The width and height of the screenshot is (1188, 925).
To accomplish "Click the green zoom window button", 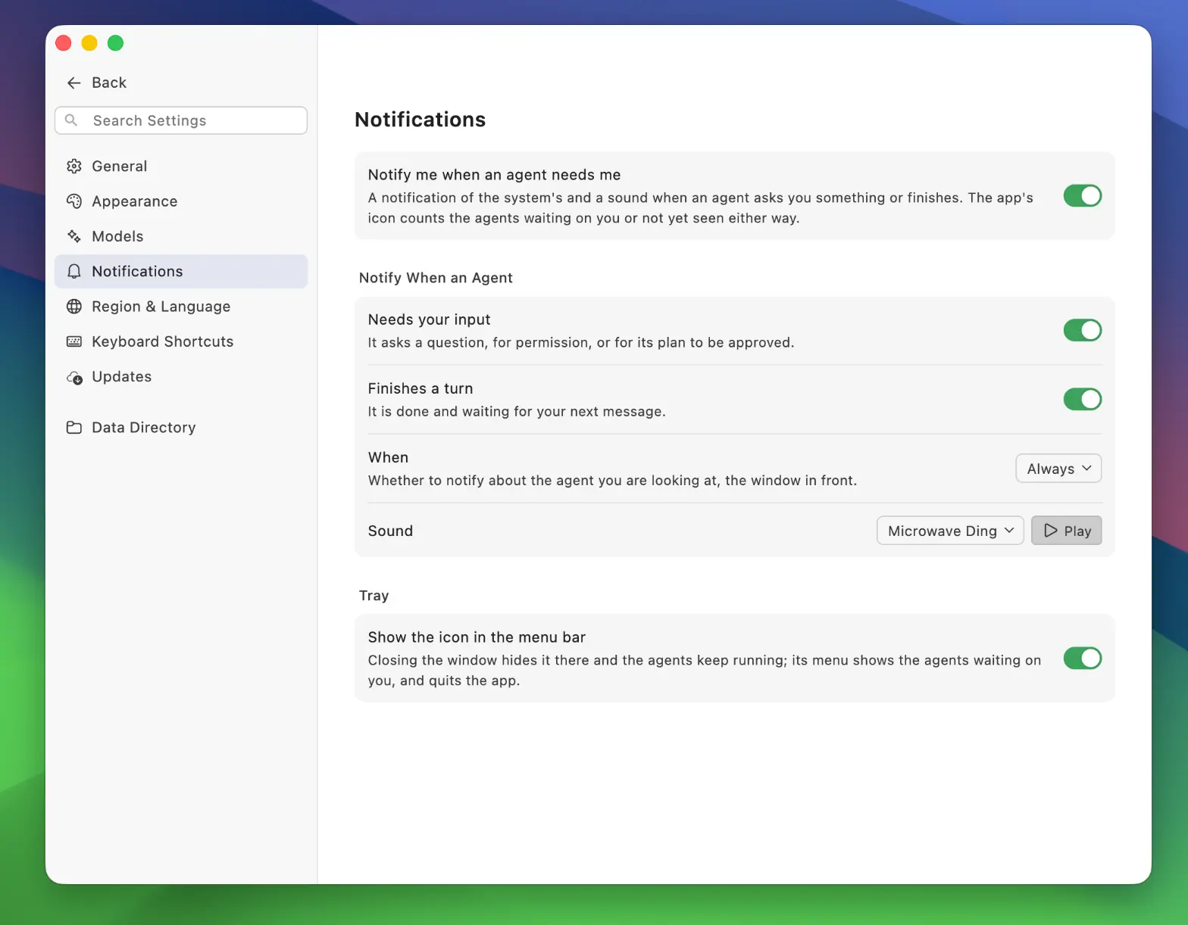I will [x=115, y=43].
